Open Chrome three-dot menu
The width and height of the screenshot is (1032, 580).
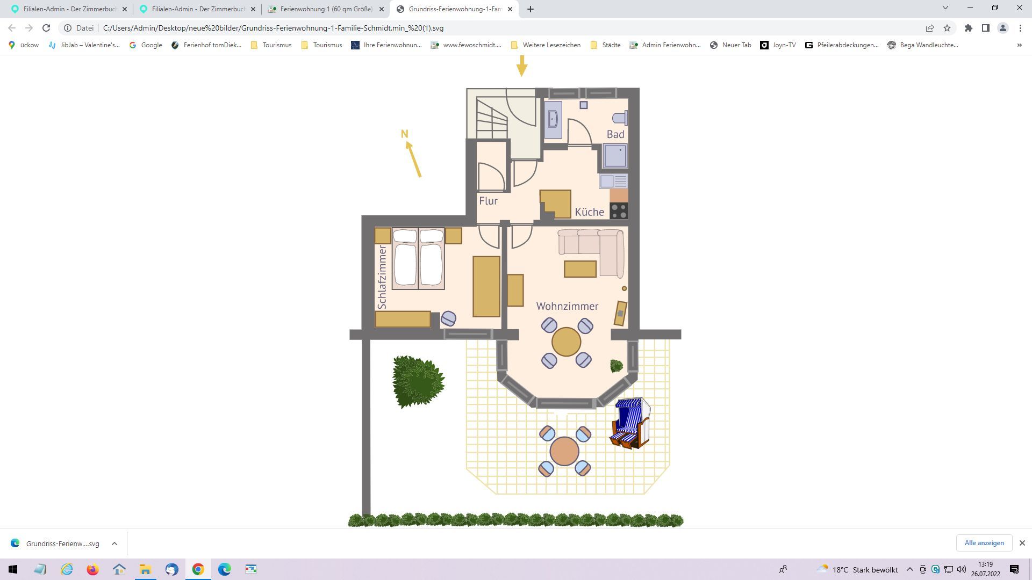[x=1020, y=28]
